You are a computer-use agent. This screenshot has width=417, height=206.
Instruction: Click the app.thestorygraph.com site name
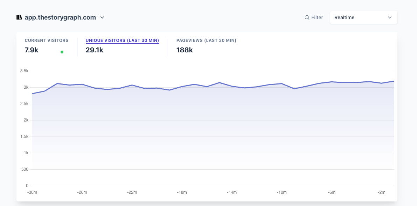[60, 17]
